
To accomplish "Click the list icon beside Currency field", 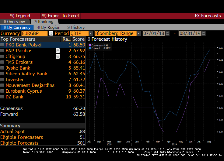I will (51, 33).
